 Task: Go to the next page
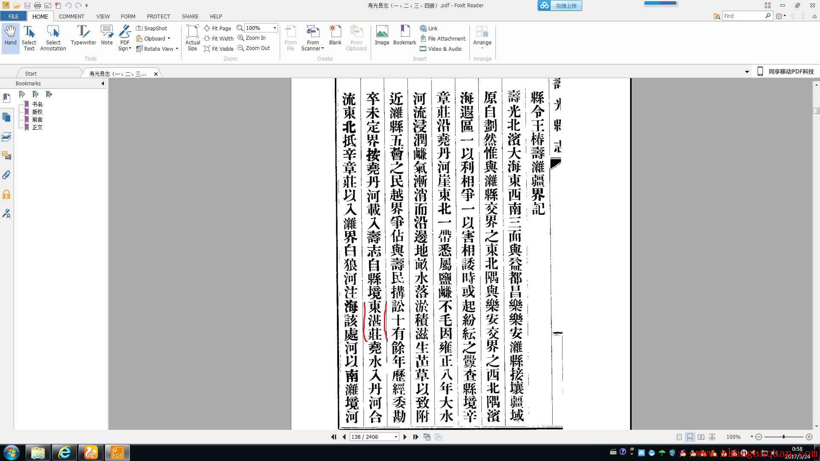click(405, 437)
